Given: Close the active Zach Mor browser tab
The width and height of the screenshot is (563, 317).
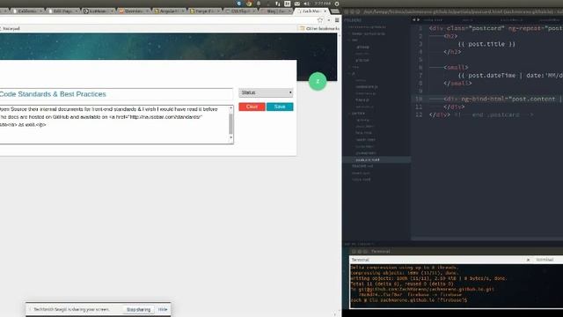Looking at the screenshot, I should pos(325,11).
